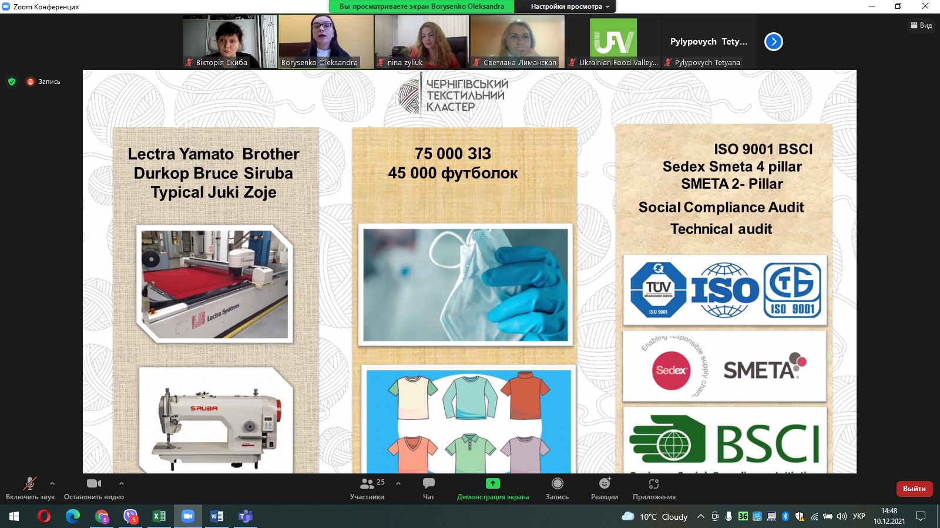Unmute microphone with Включить звук
Viewport: 940px width, 528px height.
pyautogui.click(x=30, y=488)
